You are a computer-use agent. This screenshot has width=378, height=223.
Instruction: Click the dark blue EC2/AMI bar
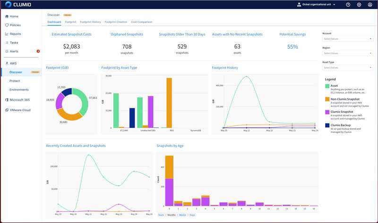132,118
